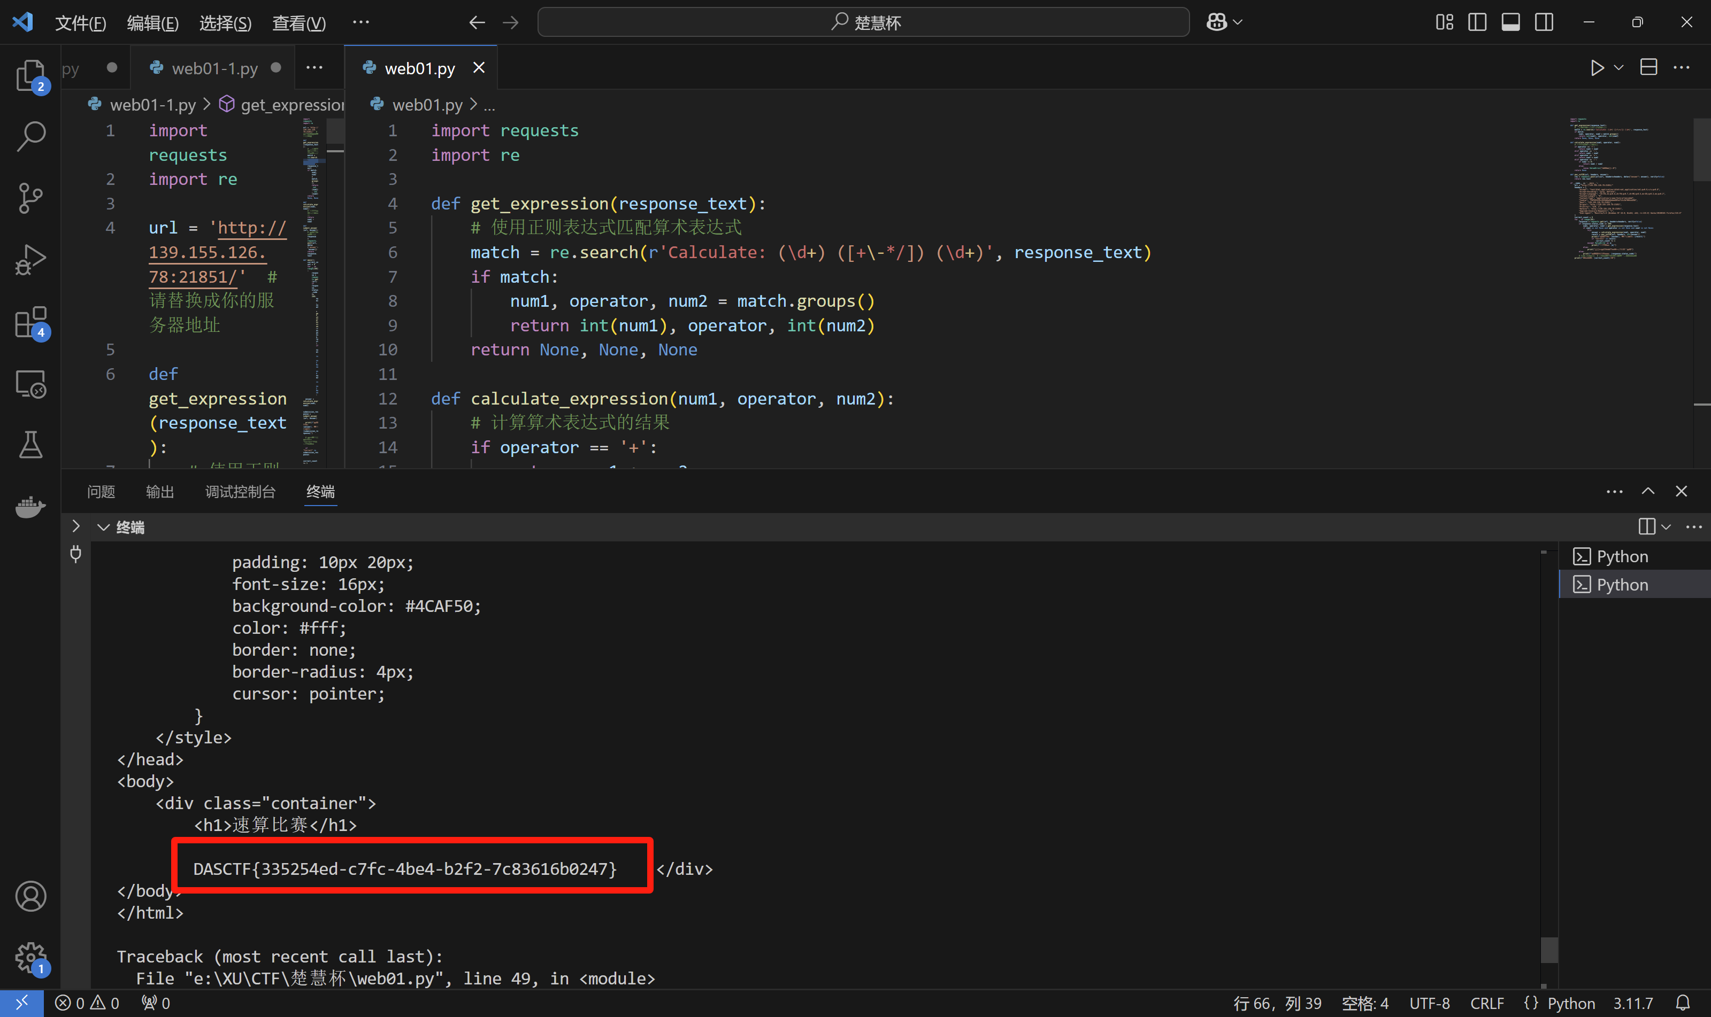The image size is (1711, 1017).
Task: Switch to the 输出 panel tab
Action: [x=160, y=491]
